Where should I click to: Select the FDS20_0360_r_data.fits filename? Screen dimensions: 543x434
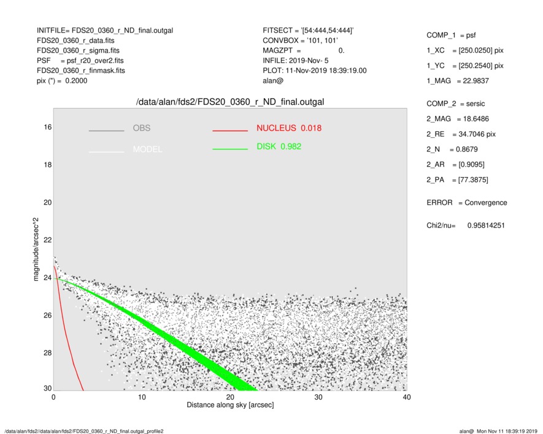click(75, 40)
